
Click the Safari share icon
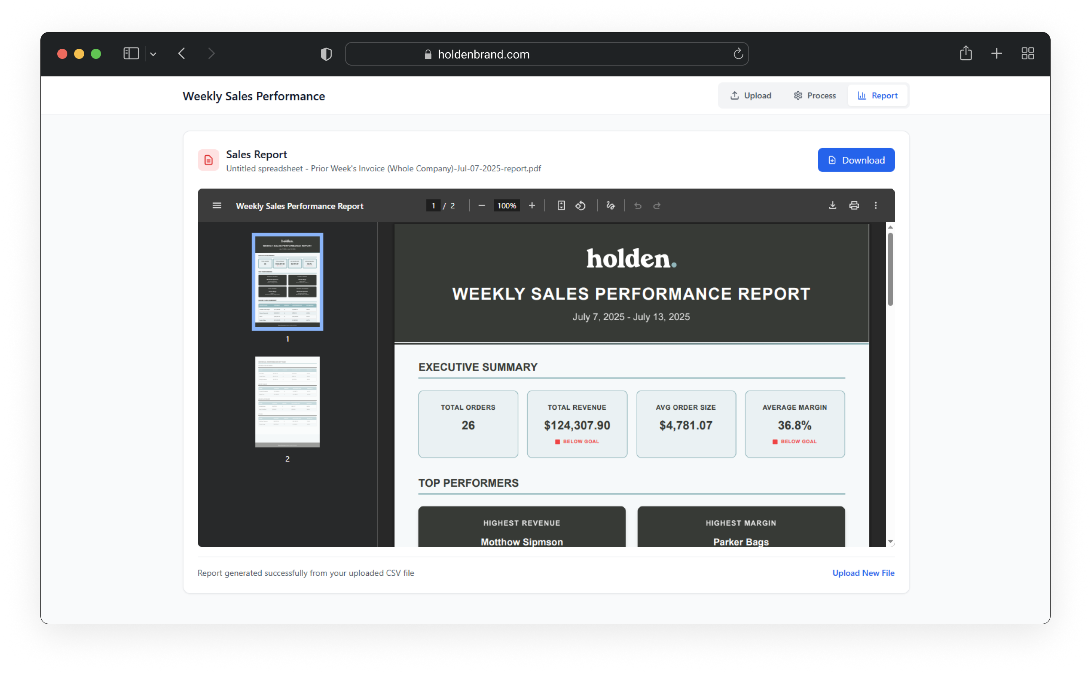(966, 54)
